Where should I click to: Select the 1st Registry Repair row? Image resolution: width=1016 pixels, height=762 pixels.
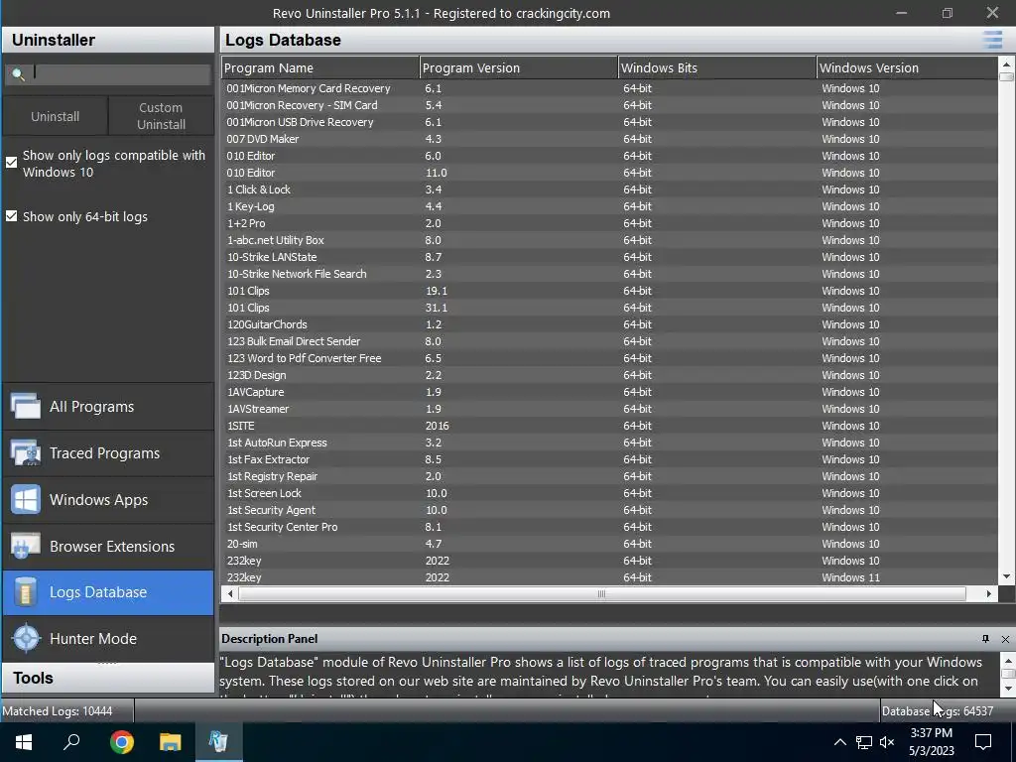(610, 475)
